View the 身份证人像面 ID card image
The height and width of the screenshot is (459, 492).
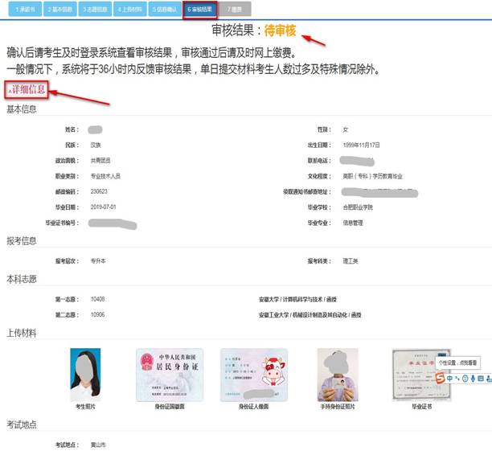253,375
